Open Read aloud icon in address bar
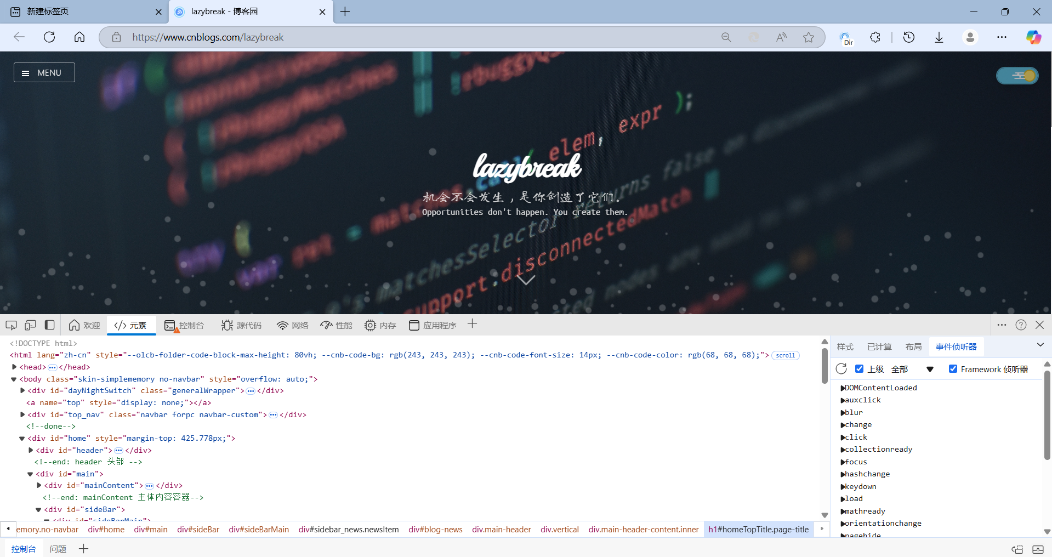Image resolution: width=1052 pixels, height=557 pixels. [781, 37]
